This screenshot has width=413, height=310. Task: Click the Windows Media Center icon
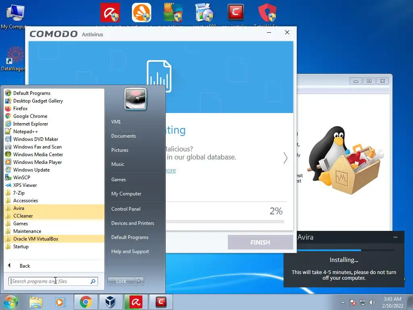(8, 154)
